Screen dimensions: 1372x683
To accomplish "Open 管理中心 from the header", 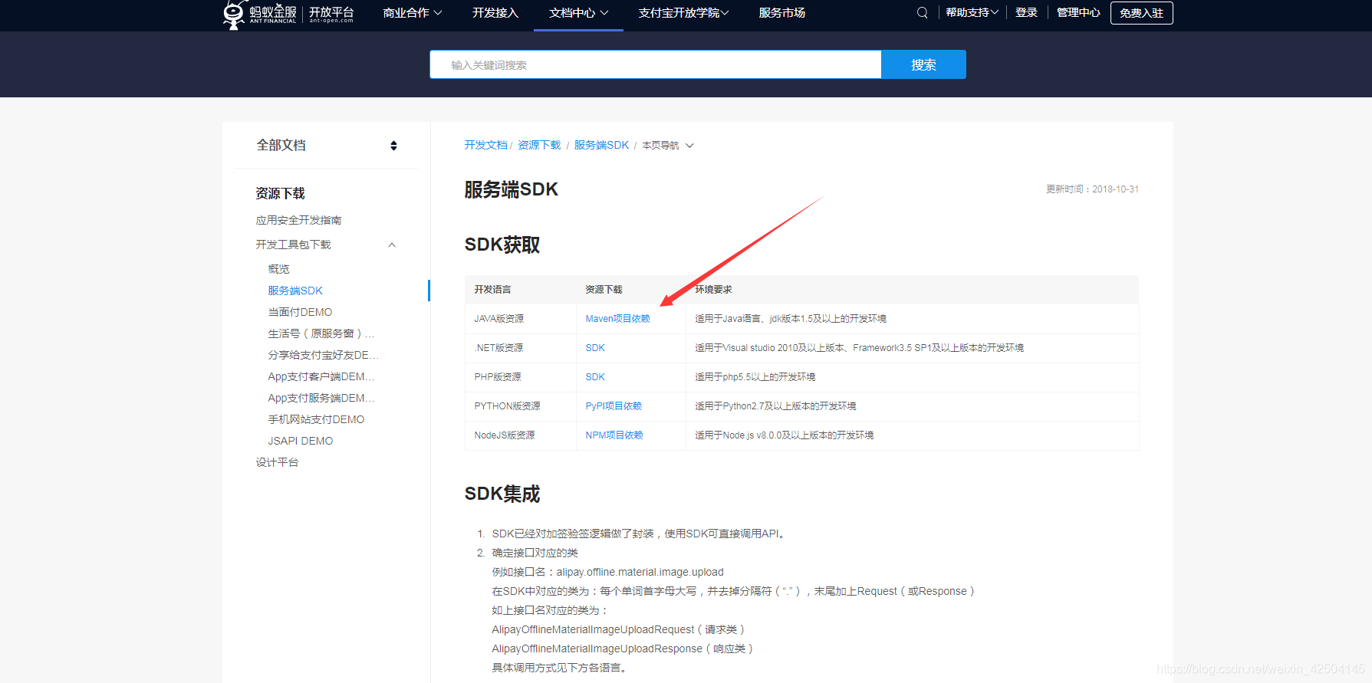I will [1078, 12].
